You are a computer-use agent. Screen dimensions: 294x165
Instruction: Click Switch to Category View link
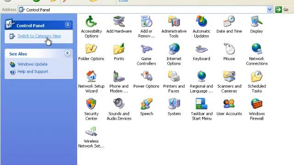tap(39, 36)
